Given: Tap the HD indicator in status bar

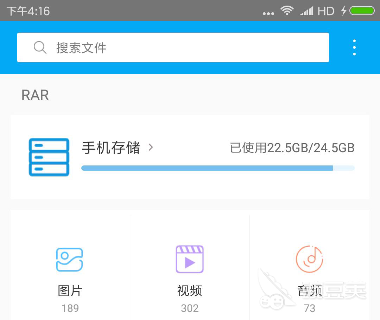Looking at the screenshot, I should tap(327, 11).
